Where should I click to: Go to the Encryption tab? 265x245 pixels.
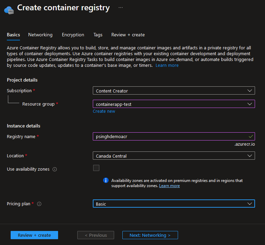click(x=73, y=35)
